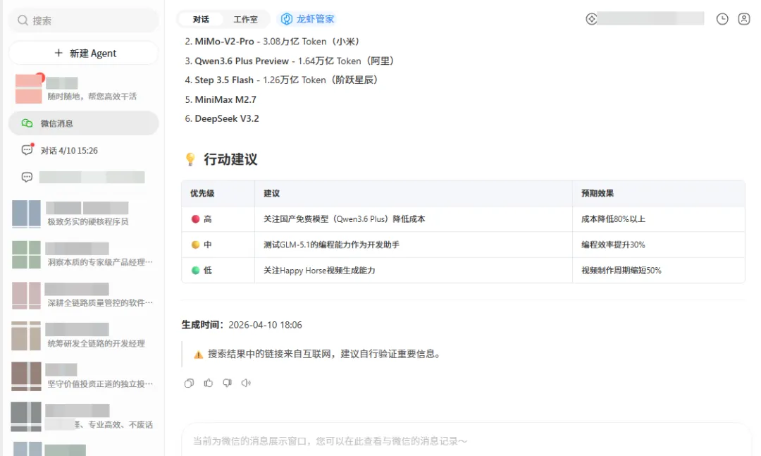Open agent 极致务实的硬核程序员
761x456 pixels.
point(83,214)
